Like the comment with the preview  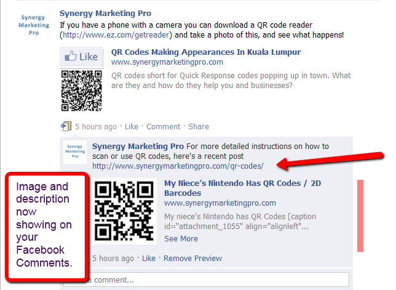coord(149,259)
